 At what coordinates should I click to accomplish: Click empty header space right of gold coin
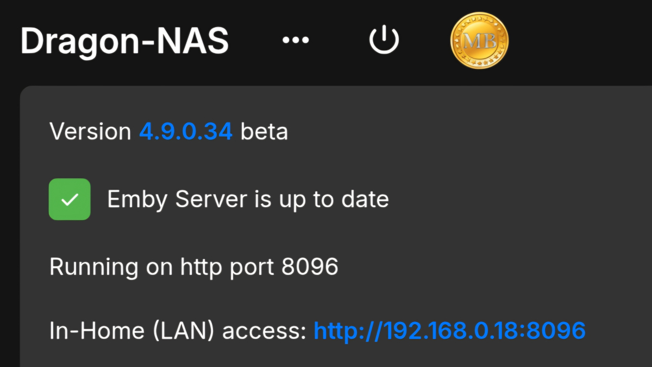click(581, 41)
